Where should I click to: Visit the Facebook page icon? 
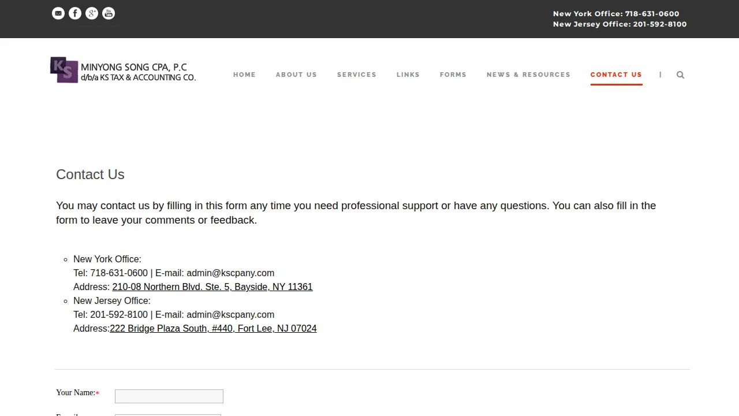(75, 13)
